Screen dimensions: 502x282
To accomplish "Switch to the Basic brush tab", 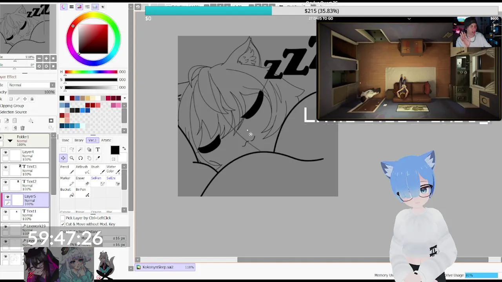I will (x=65, y=140).
